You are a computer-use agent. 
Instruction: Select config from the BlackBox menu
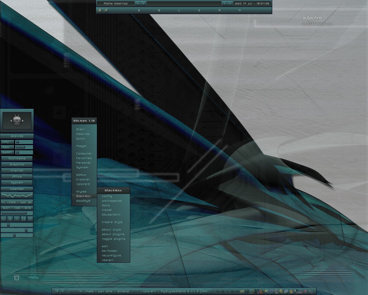pyautogui.click(x=107, y=196)
